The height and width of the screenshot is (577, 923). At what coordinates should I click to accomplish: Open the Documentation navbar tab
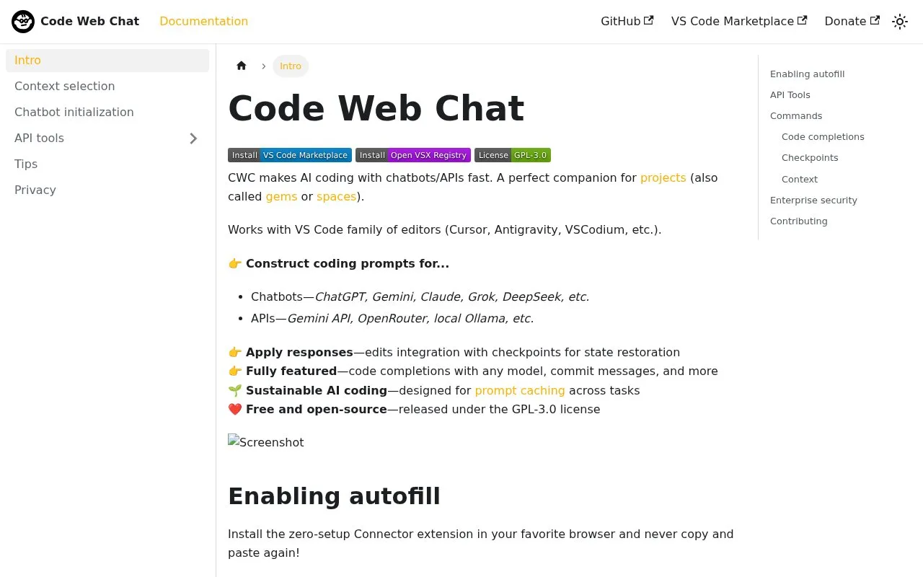203,22
